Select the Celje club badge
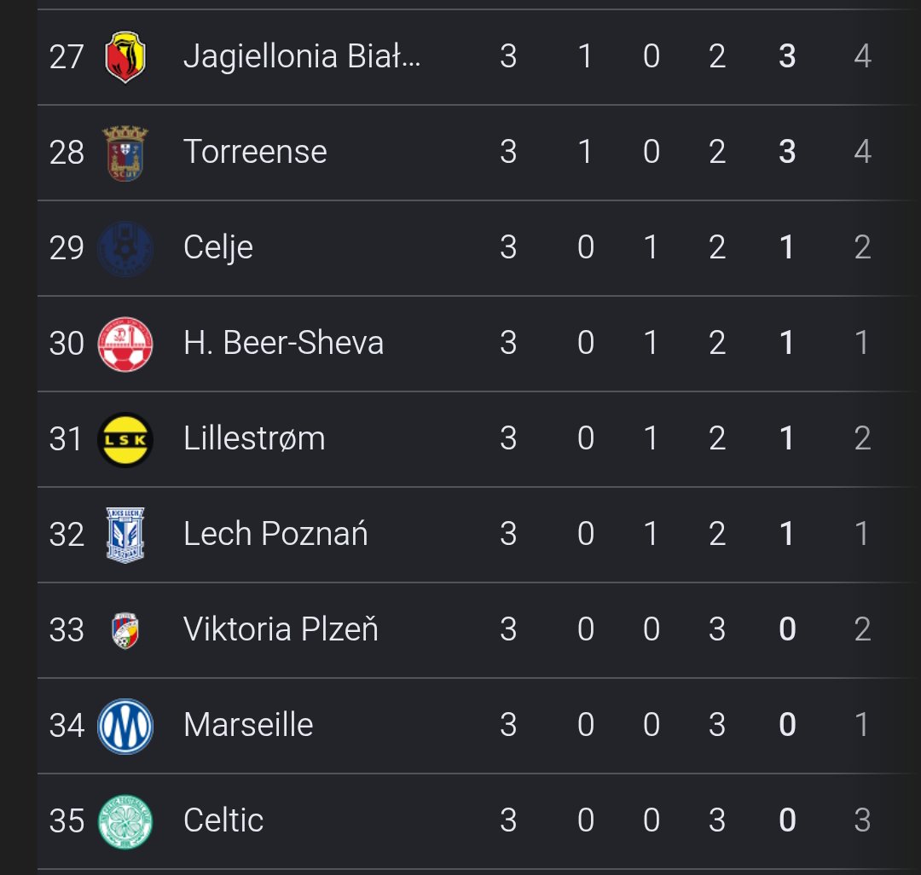 click(125, 248)
